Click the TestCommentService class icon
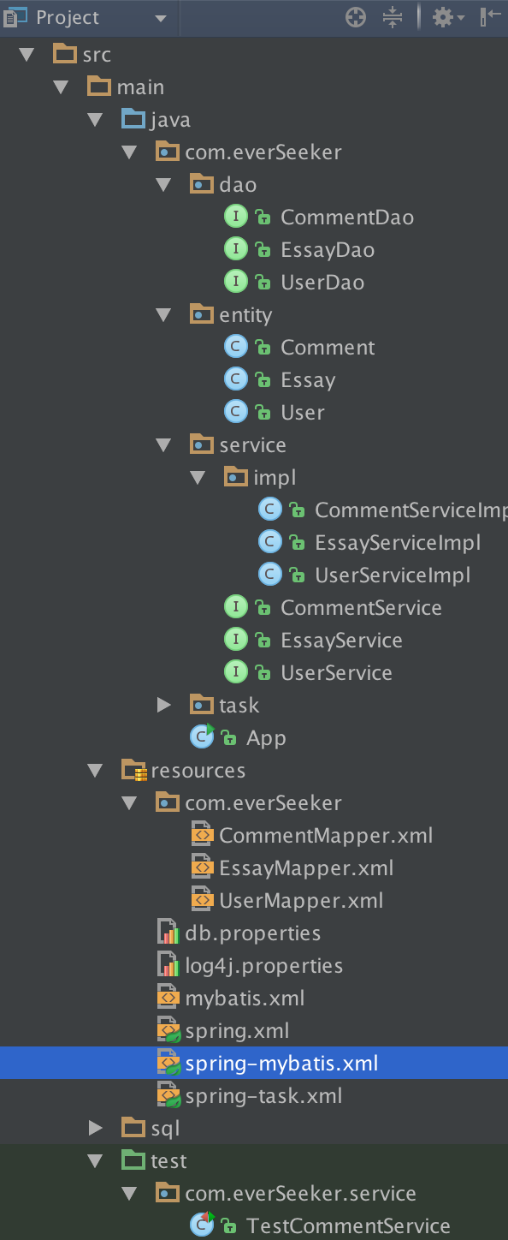The height and width of the screenshot is (1240, 508). [202, 1225]
